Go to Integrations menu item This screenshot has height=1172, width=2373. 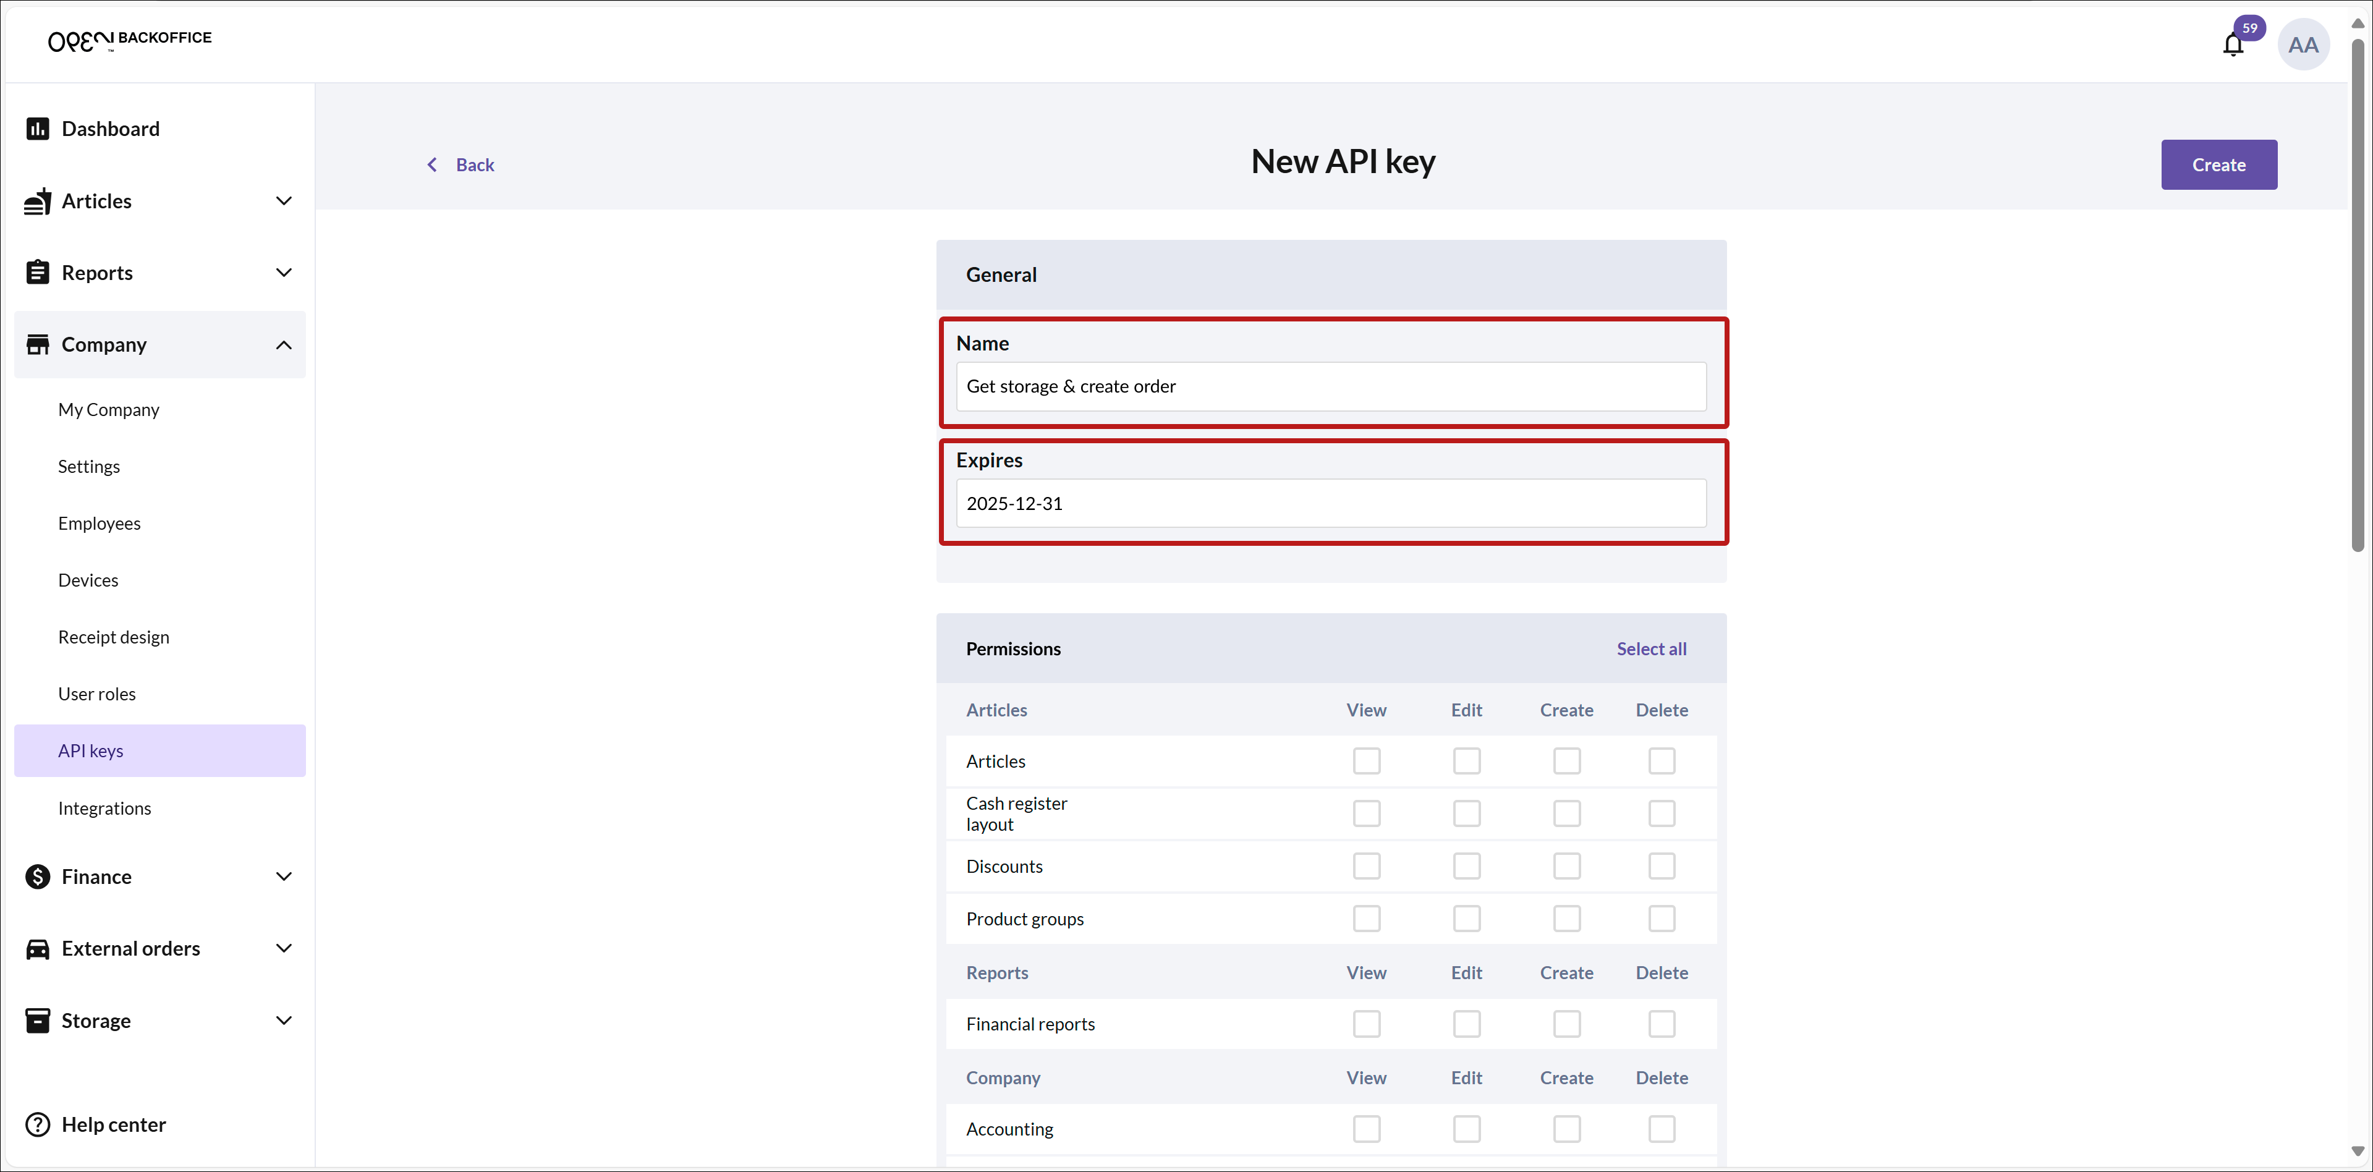click(x=104, y=808)
